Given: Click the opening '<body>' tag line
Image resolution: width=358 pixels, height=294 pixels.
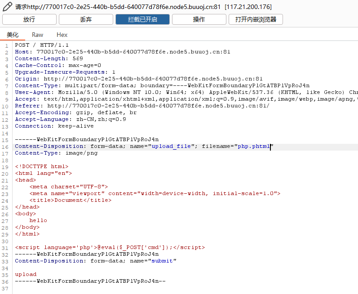Looking at the screenshot, I should click(26, 214).
